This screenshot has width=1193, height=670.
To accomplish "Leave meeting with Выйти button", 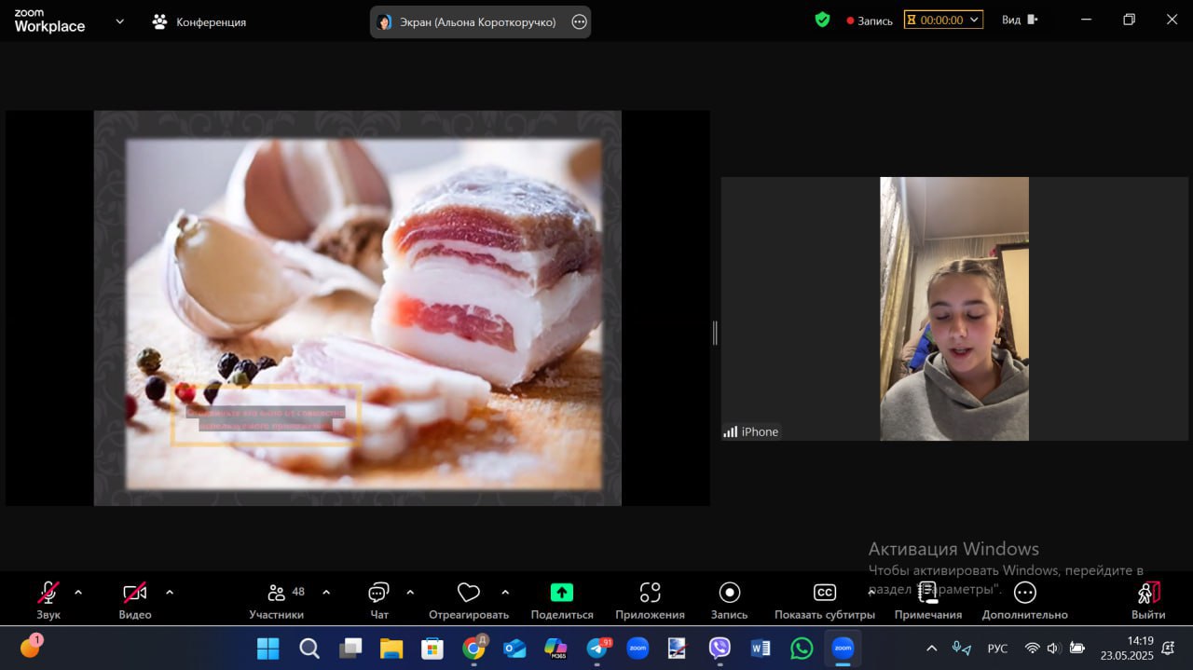I will [x=1148, y=600].
